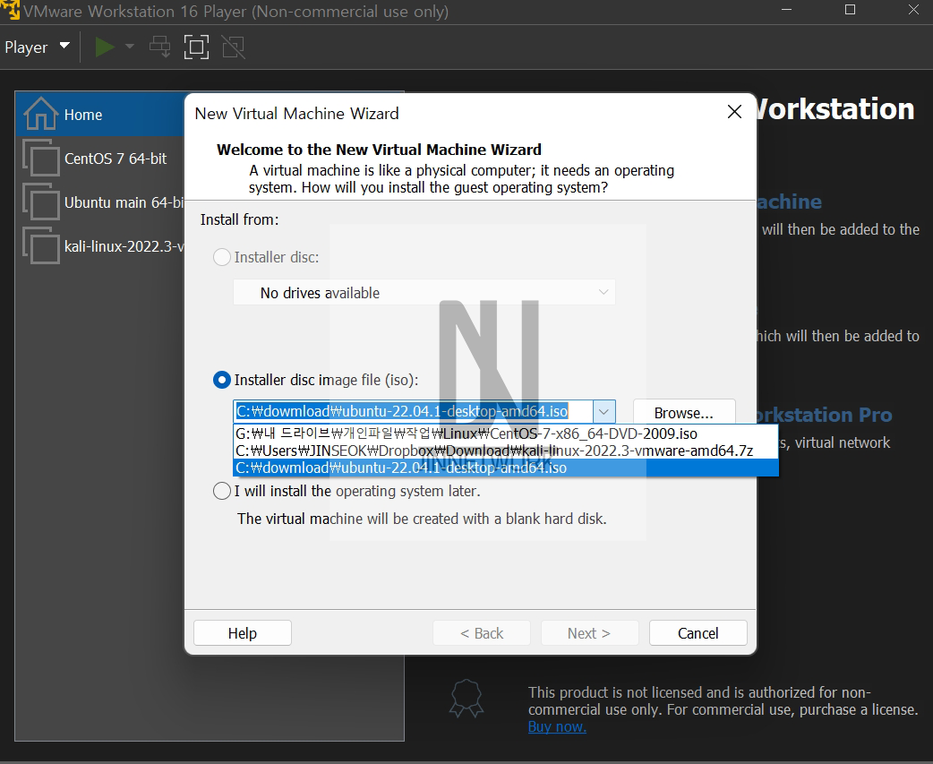This screenshot has width=933, height=764.
Task: Click the Cancel button
Action: click(x=698, y=633)
